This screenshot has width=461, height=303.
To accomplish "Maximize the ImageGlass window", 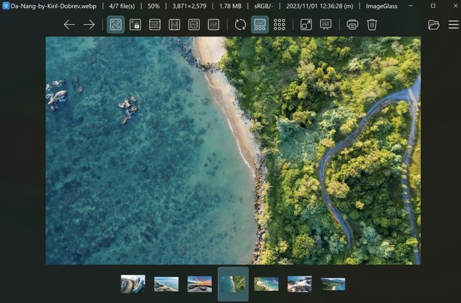I will [433, 5].
